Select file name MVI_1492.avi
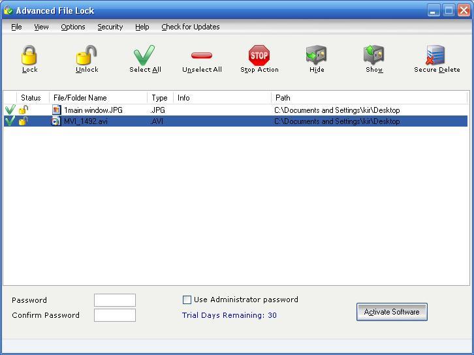The height and width of the screenshot is (355, 474). coord(86,121)
